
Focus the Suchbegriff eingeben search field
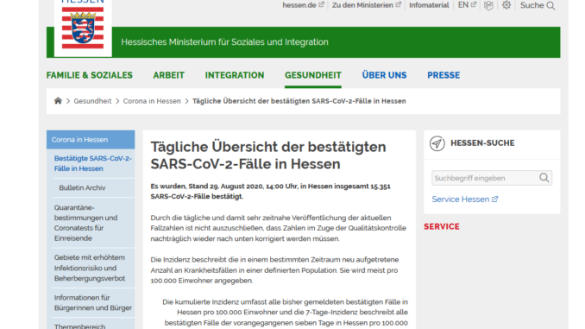(x=492, y=178)
